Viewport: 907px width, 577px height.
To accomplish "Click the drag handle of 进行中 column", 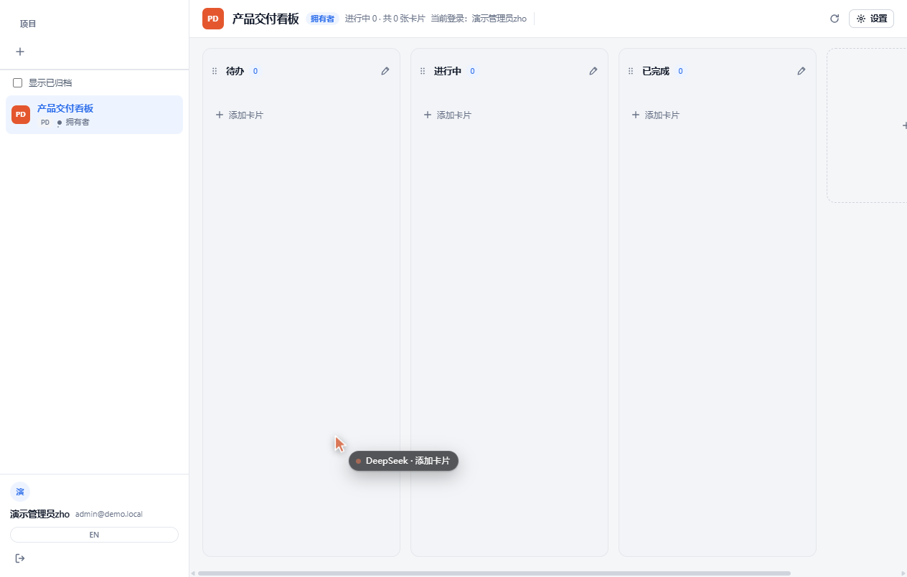I will pyautogui.click(x=423, y=71).
